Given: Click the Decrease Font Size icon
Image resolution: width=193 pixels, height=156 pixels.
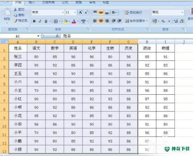Looking at the screenshot, I should tap(86, 12).
